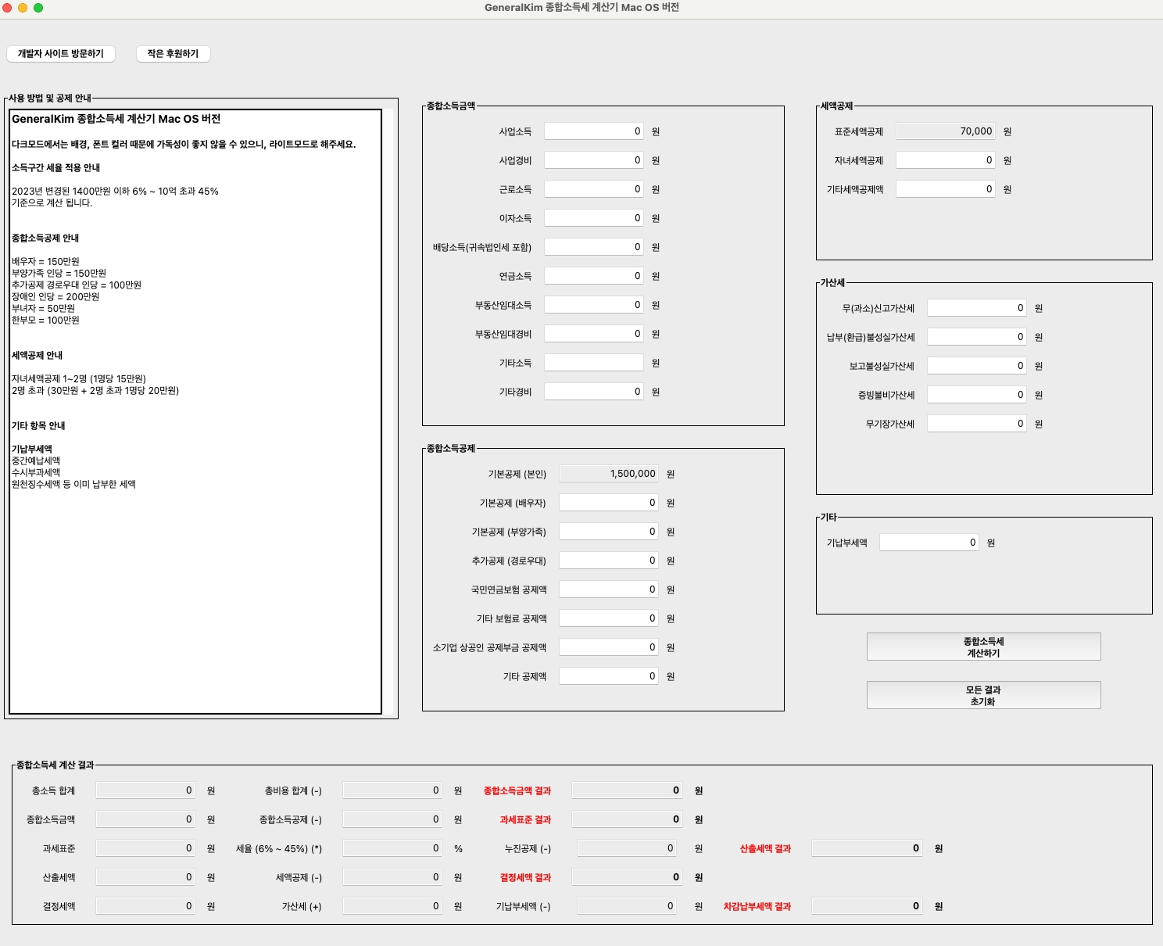Click the 기타 보험료 공제액 field
Image resolution: width=1163 pixels, height=946 pixels.
point(609,618)
